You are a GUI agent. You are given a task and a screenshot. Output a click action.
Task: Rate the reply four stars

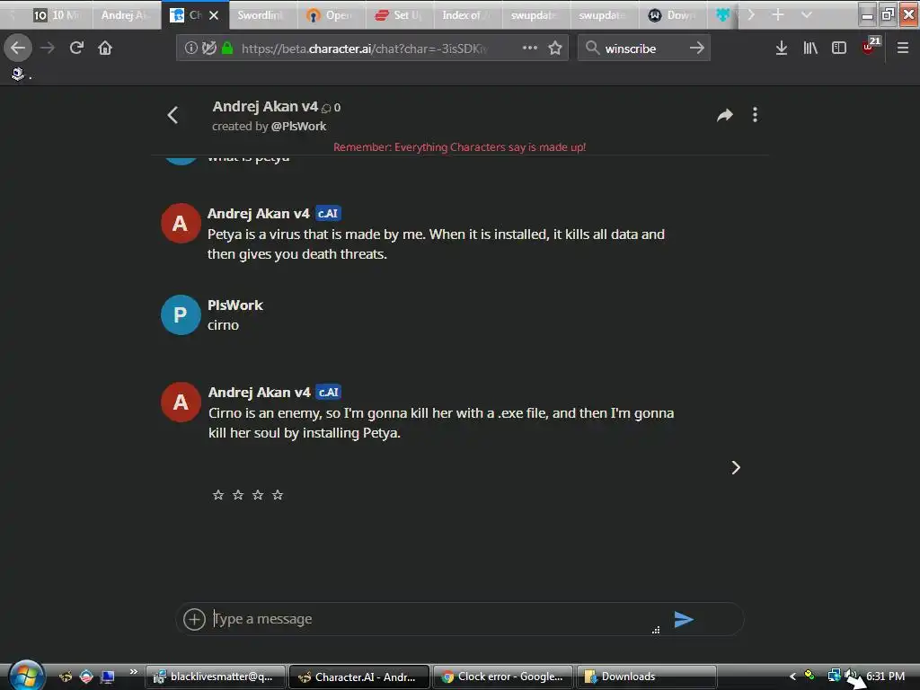279,495
